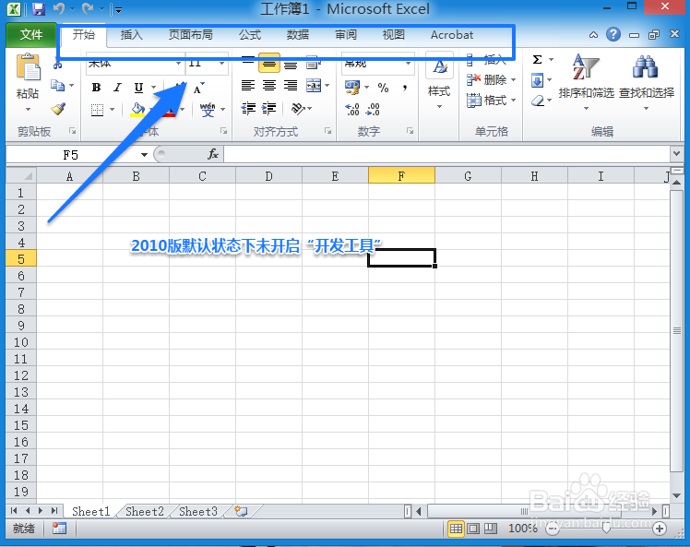Select the Format Painter brush icon
Screen dimensions: 690x547
(58, 109)
